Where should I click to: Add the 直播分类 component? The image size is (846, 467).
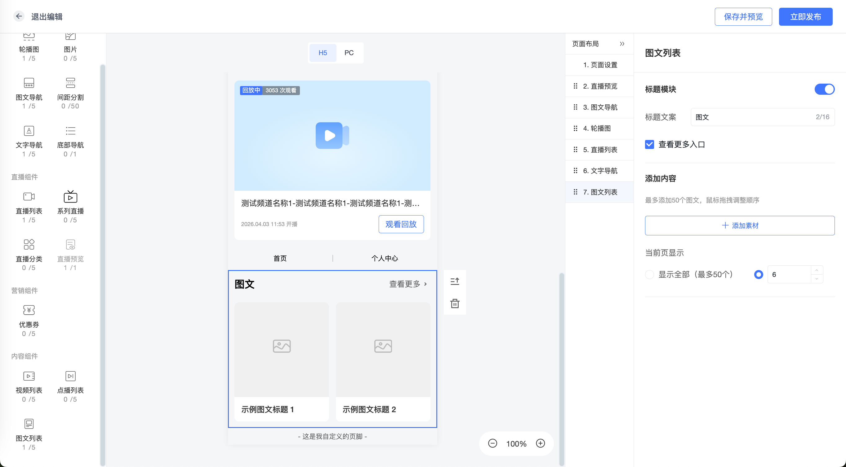(29, 255)
